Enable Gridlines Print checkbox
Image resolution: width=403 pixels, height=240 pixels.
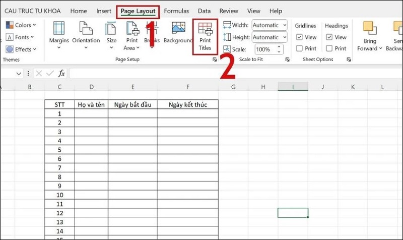pyautogui.click(x=299, y=48)
